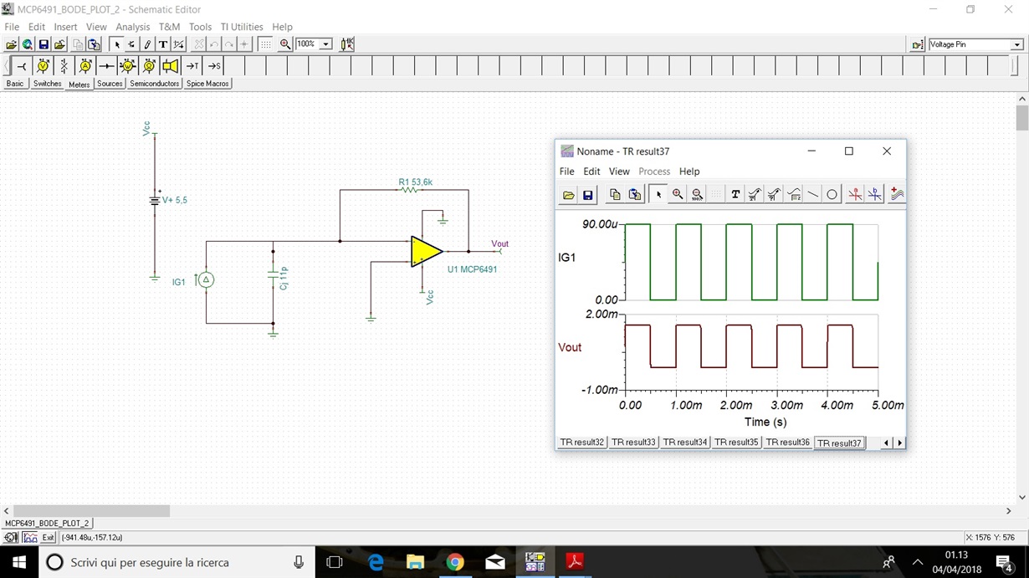Click the Open from web globe icon
The height and width of the screenshot is (578, 1029).
(28, 44)
